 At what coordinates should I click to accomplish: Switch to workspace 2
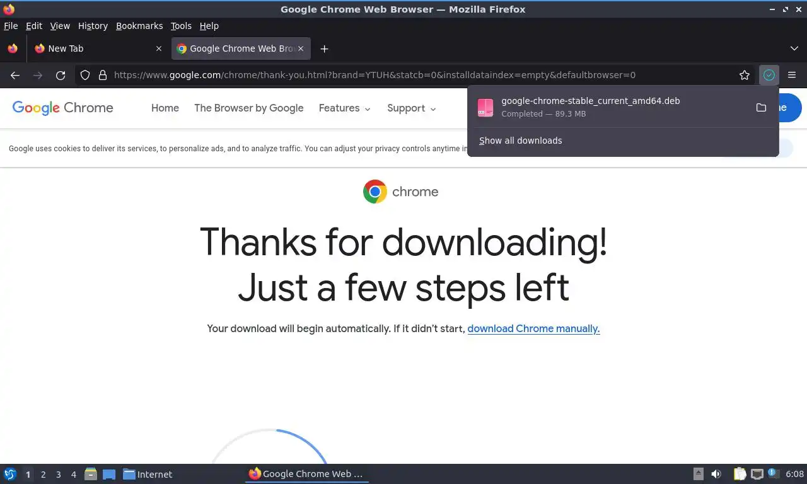(44, 475)
